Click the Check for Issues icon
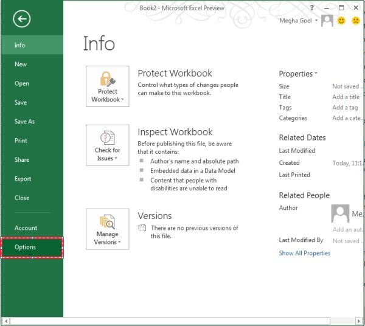The image size is (365, 326). pos(108,138)
